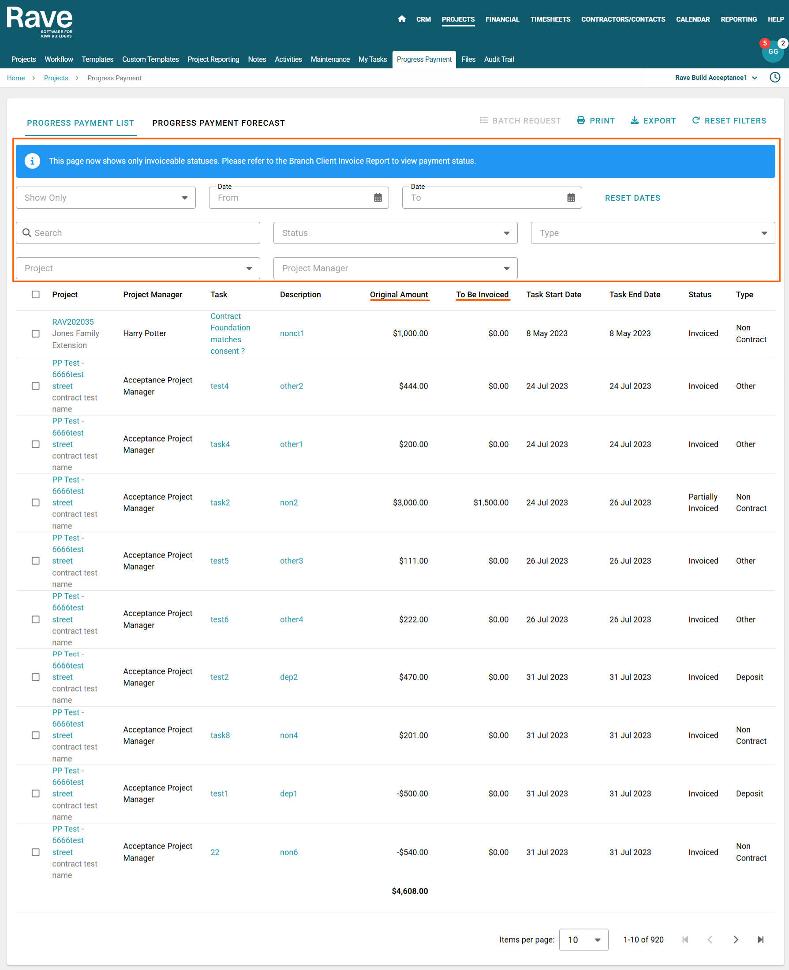Open the Date From calendar picker

click(x=377, y=198)
